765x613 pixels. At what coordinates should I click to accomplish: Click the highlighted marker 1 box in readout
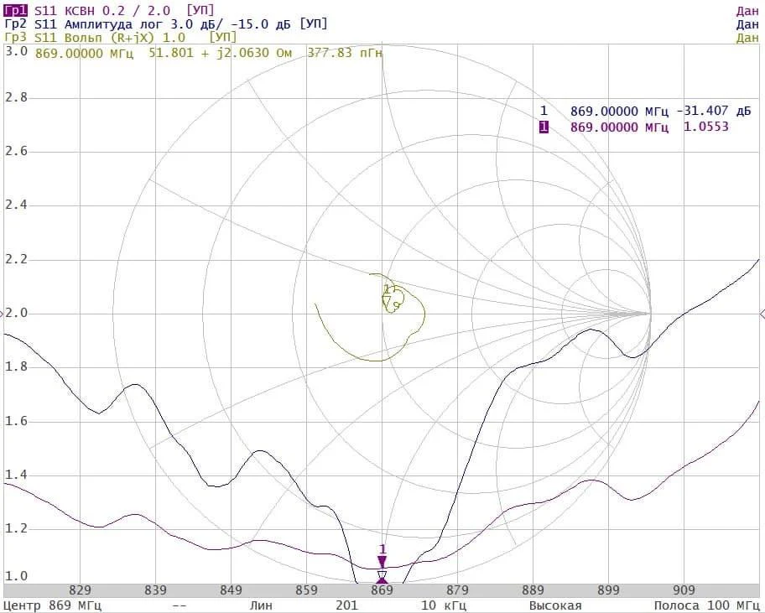(x=544, y=127)
